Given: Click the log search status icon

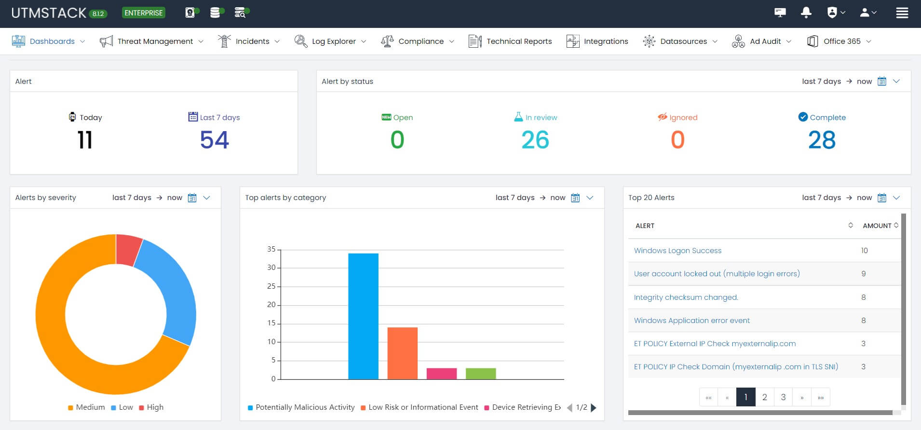Looking at the screenshot, I should click(x=241, y=13).
